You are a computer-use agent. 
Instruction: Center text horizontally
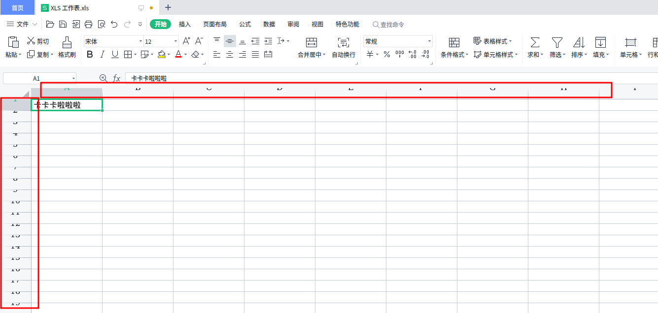(230, 55)
